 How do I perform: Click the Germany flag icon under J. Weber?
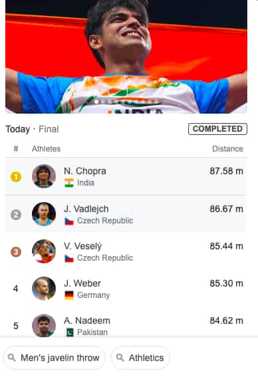pos(69,295)
